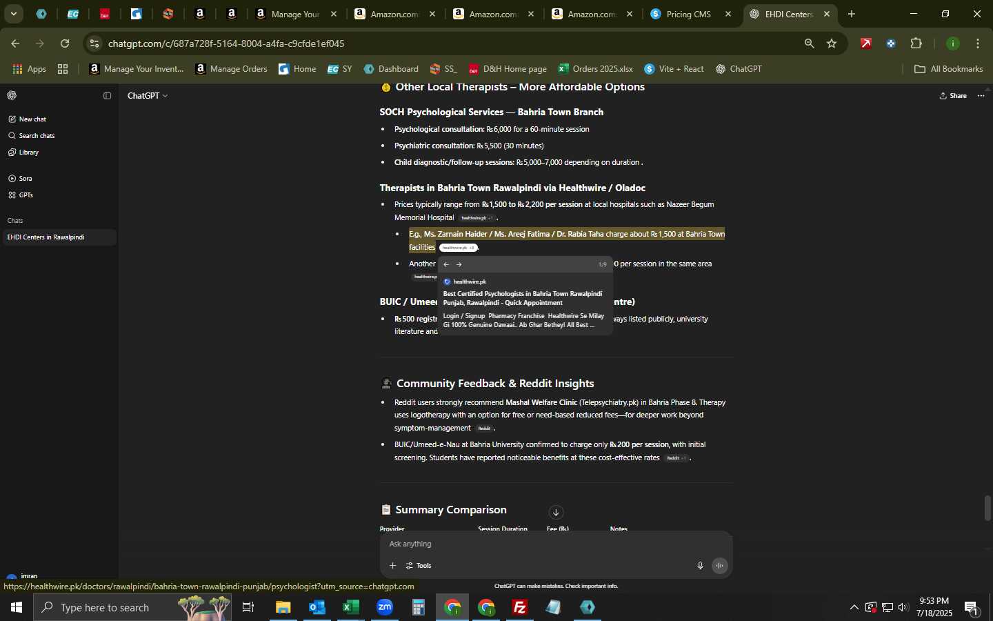
Task: Open the Chrome Extensions puzzle icon
Action: point(916,43)
